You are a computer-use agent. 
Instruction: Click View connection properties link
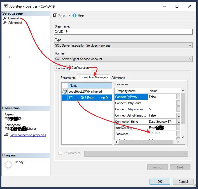click(28, 135)
